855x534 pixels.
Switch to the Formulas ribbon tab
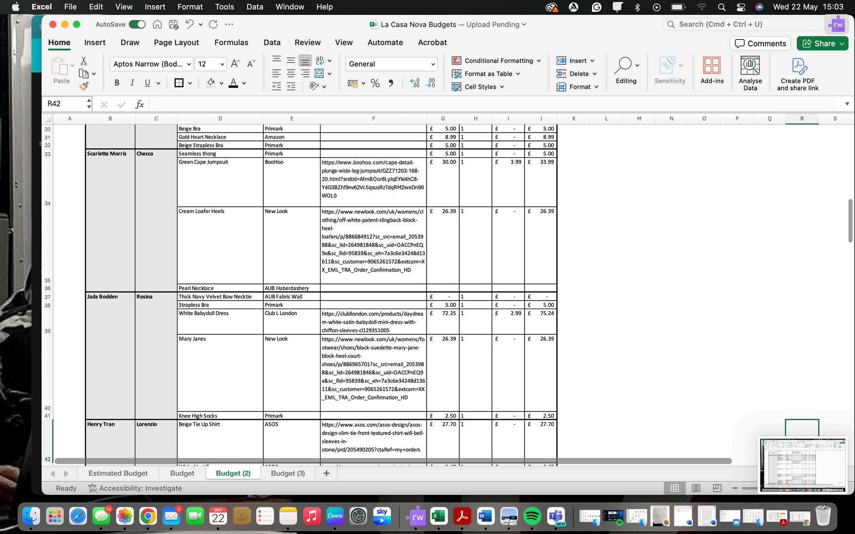pyautogui.click(x=231, y=43)
